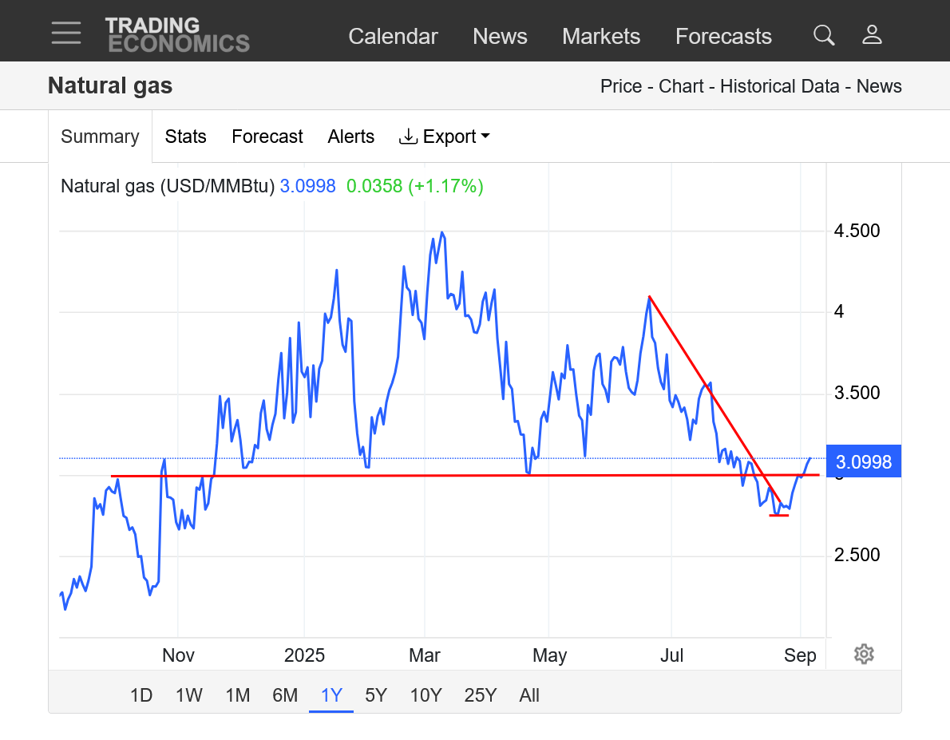Open the user account icon
The image size is (950, 740).
click(872, 35)
